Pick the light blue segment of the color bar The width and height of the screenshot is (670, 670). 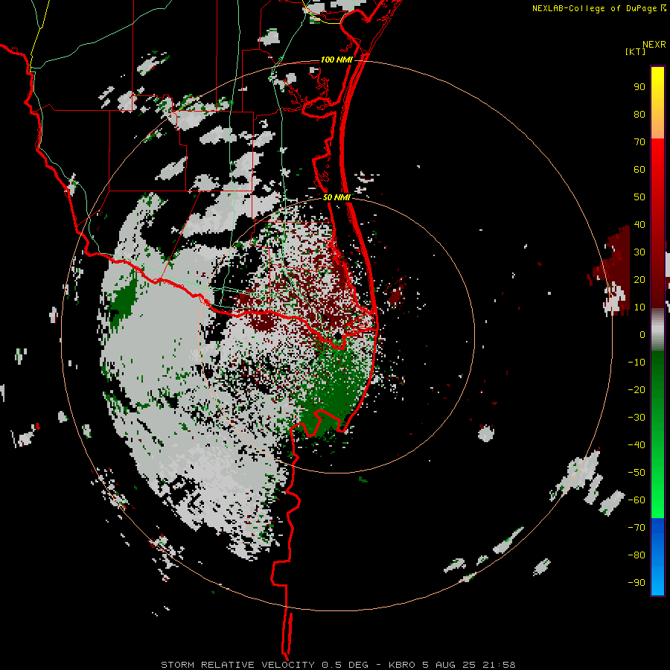click(657, 577)
